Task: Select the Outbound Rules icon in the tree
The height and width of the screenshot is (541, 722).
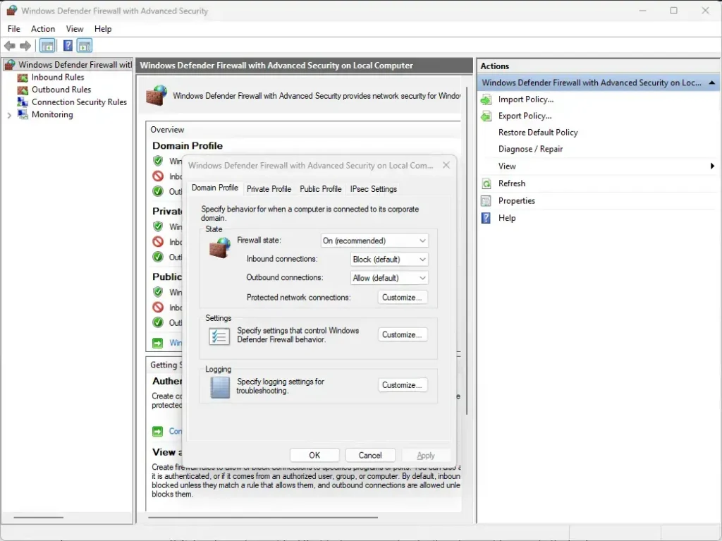Action: (x=23, y=90)
